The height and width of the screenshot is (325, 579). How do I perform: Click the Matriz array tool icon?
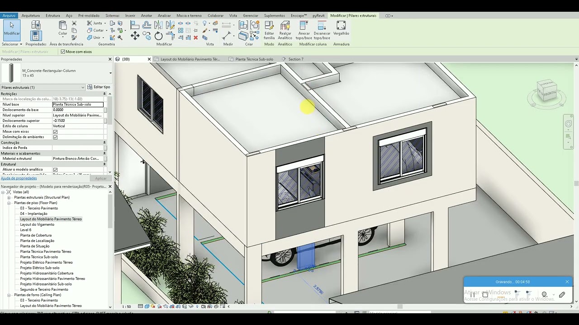(180, 31)
